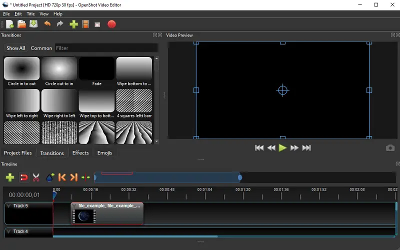Open the Edit menu

coord(18,14)
